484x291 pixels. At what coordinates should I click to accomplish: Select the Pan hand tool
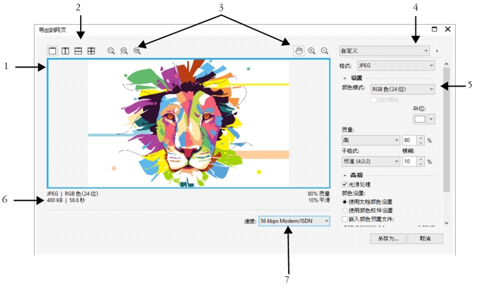(x=299, y=50)
